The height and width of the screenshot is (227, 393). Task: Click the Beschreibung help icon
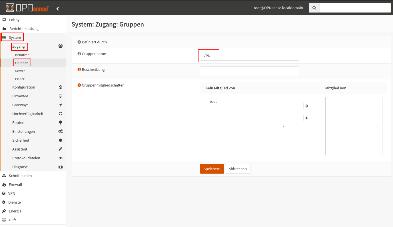click(79, 69)
